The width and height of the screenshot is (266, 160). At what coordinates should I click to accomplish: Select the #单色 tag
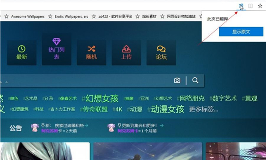(13, 99)
